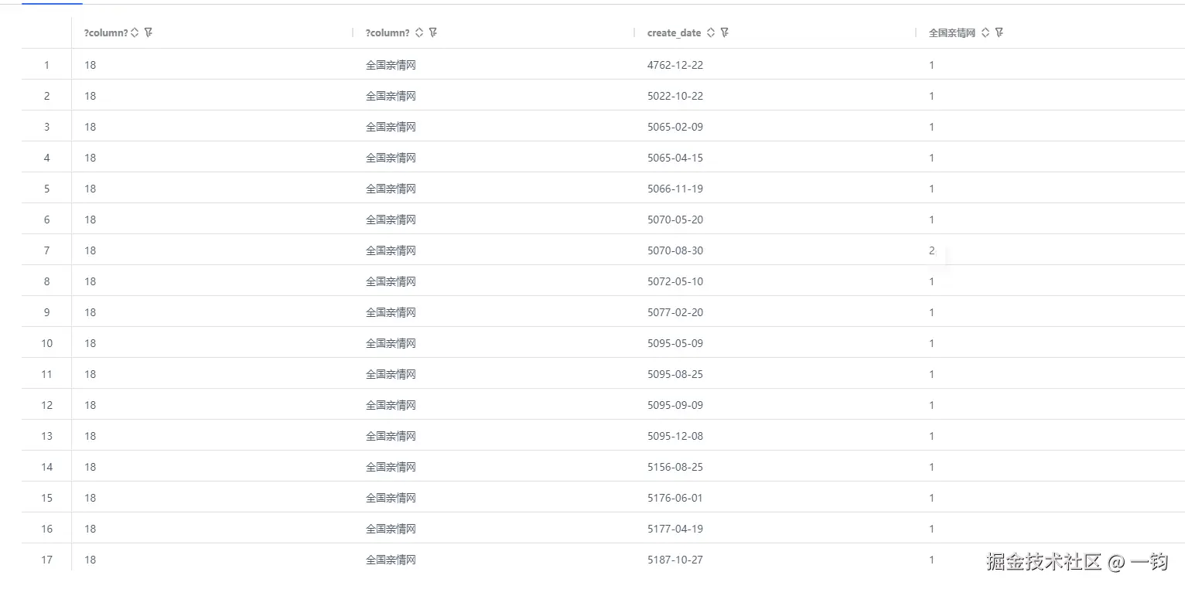This screenshot has width=1185, height=589.
Task: Sort using the create_date sort arrows
Action: coord(711,32)
